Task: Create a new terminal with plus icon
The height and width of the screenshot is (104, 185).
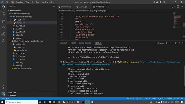Action: [x=166, y=43]
